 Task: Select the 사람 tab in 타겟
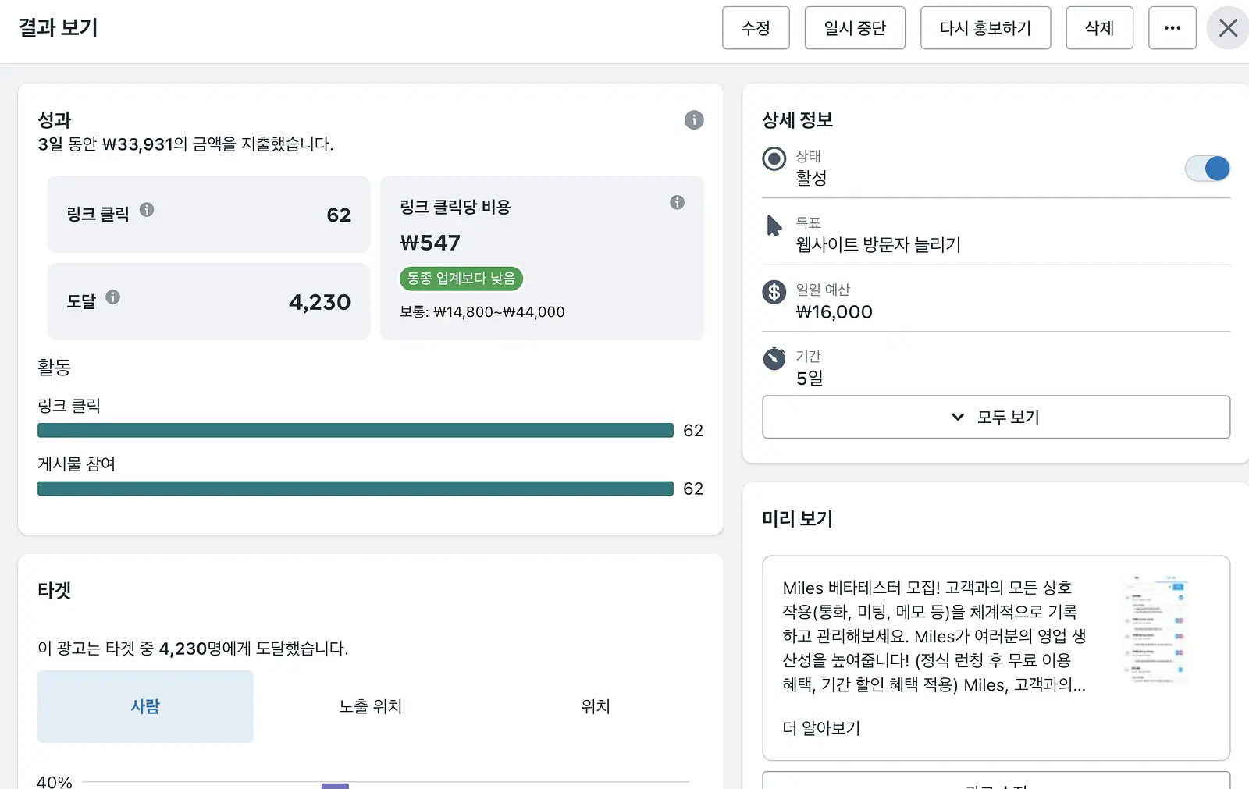[x=145, y=706]
